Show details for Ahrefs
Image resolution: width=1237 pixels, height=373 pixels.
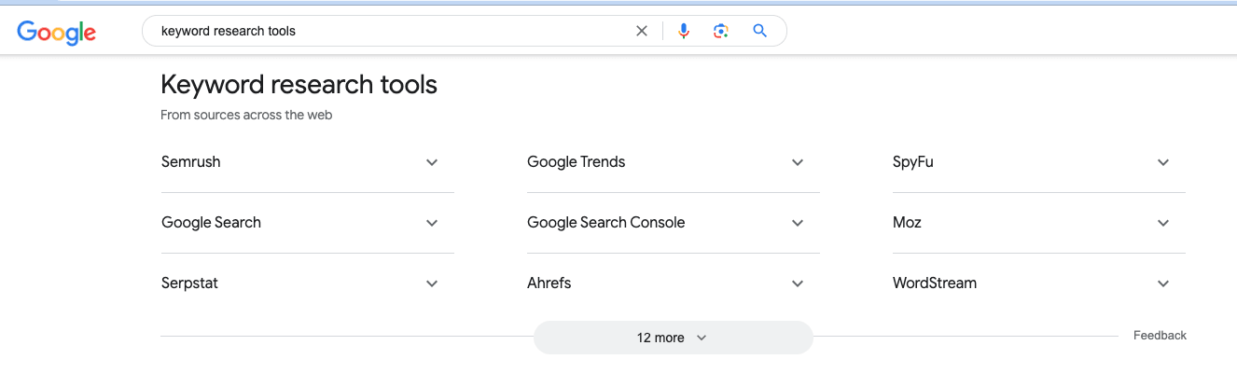click(798, 283)
